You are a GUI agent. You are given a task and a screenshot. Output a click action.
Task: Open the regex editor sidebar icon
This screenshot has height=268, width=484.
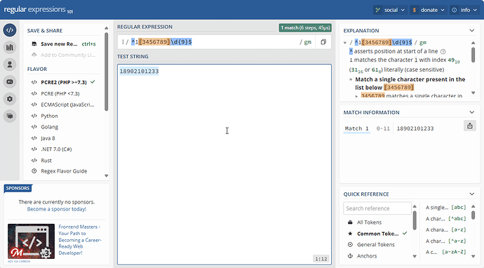(x=10, y=30)
